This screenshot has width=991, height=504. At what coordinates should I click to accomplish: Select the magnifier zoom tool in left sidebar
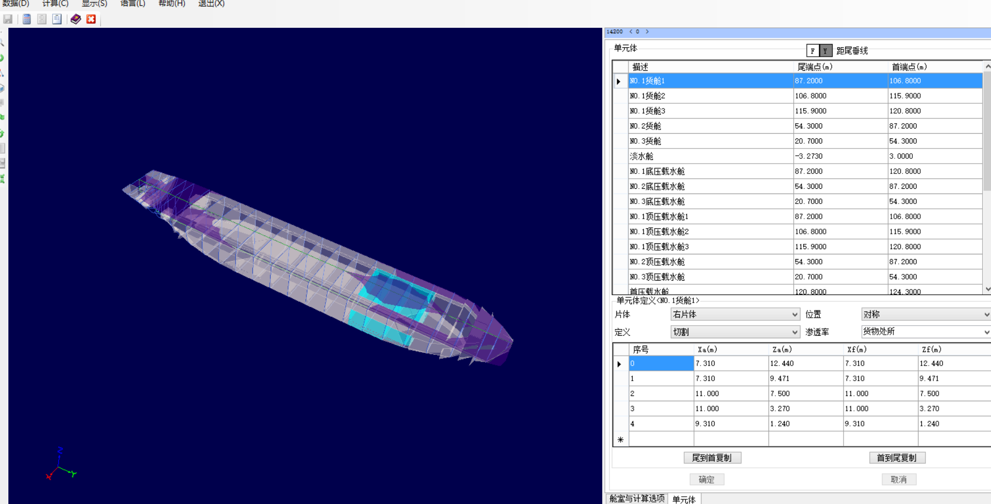pos(2,43)
